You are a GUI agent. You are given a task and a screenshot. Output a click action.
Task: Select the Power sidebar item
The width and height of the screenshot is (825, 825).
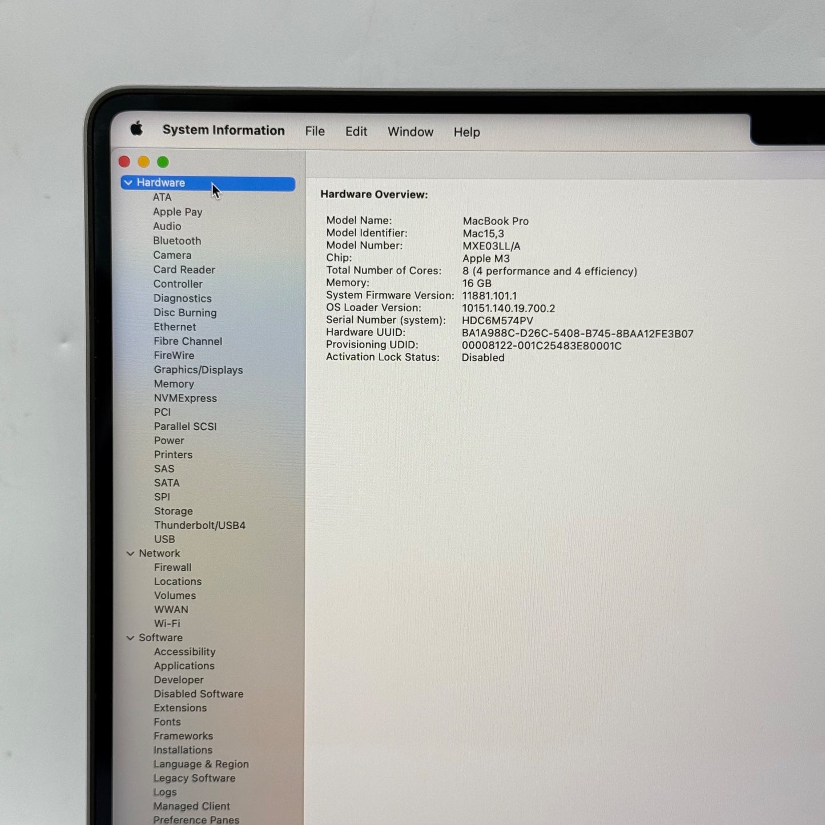point(169,441)
